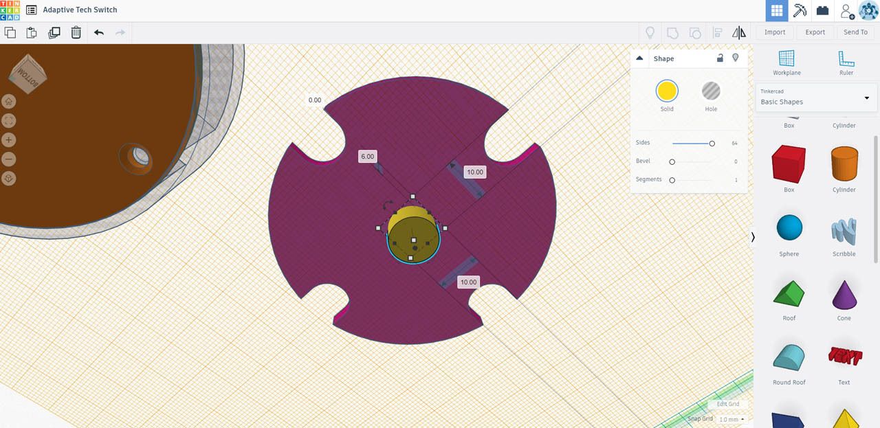
Task: Select the Workplane helper tool
Action: pyautogui.click(x=786, y=62)
